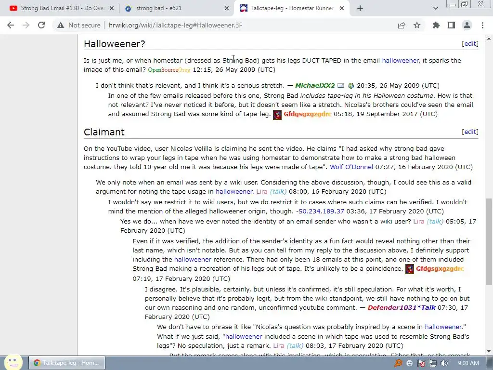Open Lira's (talk) link at 05:05 reply
This screenshot has width=493, height=370.
[435, 222]
